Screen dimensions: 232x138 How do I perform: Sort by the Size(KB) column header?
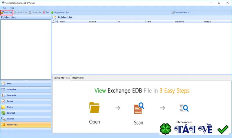217,21
